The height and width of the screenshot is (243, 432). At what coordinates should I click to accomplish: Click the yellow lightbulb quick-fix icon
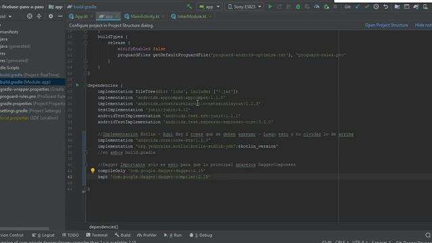coord(92,171)
